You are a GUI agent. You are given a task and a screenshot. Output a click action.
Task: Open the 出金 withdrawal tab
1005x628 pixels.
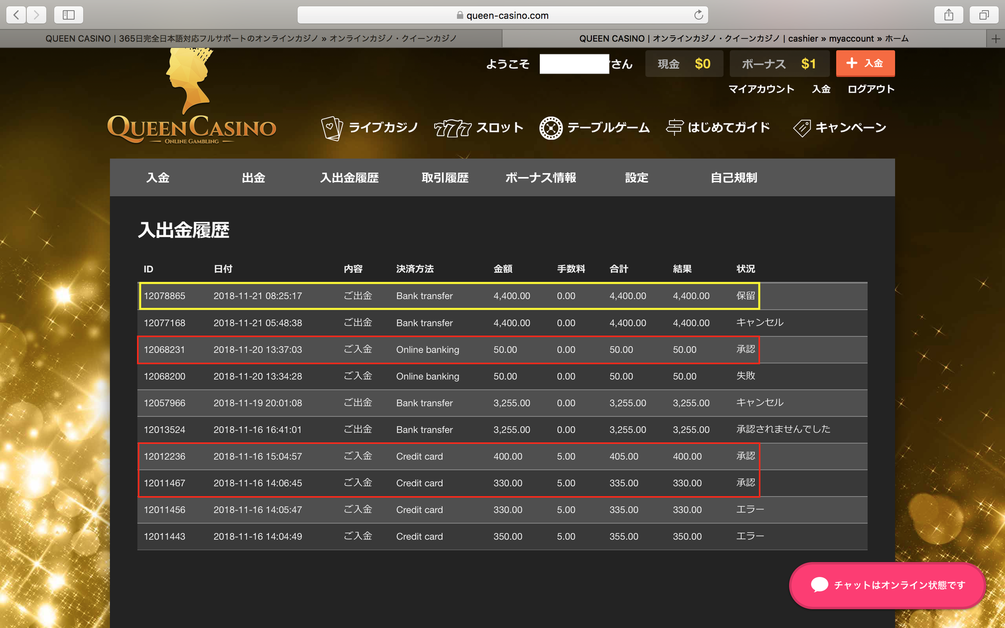[253, 178]
